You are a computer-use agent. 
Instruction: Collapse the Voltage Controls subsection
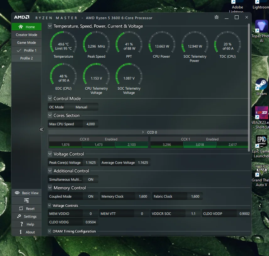[49, 205]
